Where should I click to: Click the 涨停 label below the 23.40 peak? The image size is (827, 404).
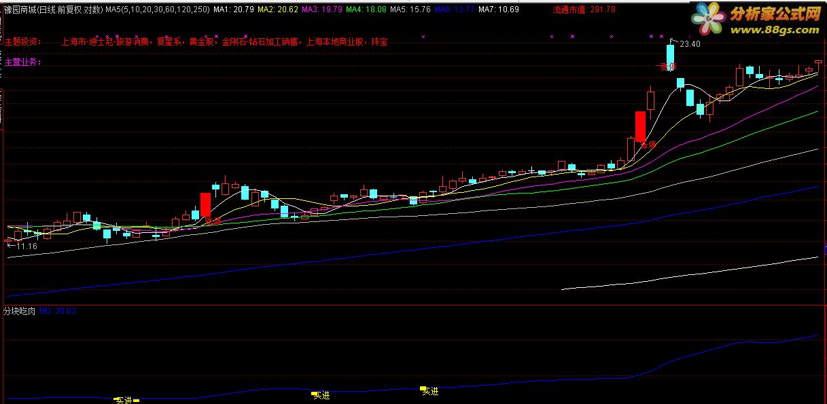point(669,67)
